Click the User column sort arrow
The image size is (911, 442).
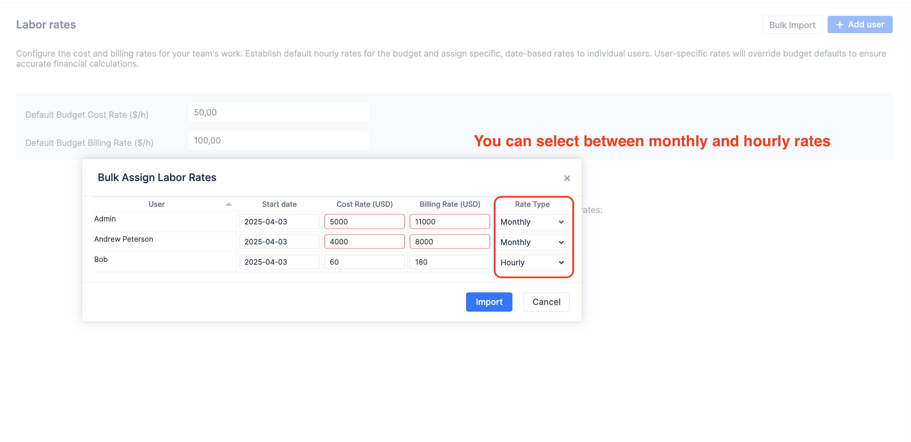(x=229, y=204)
